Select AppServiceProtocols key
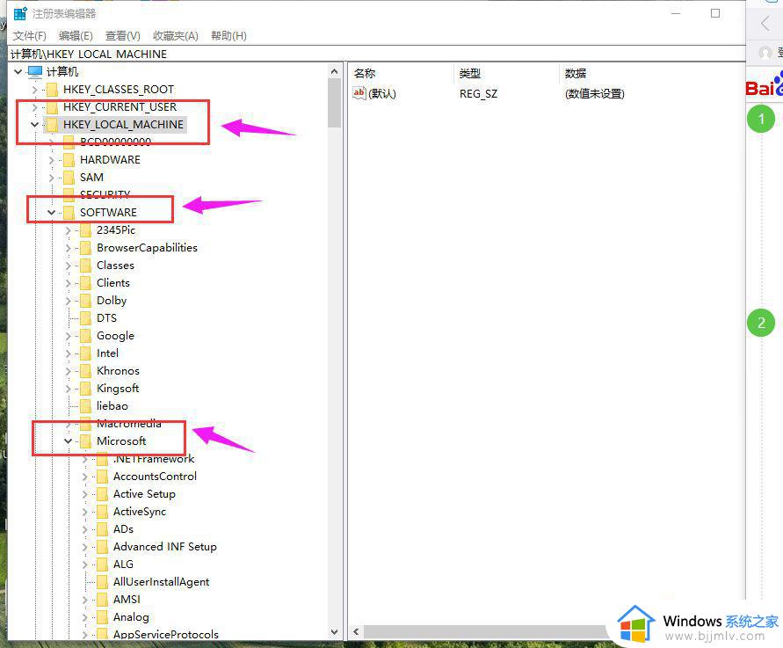 [166, 635]
